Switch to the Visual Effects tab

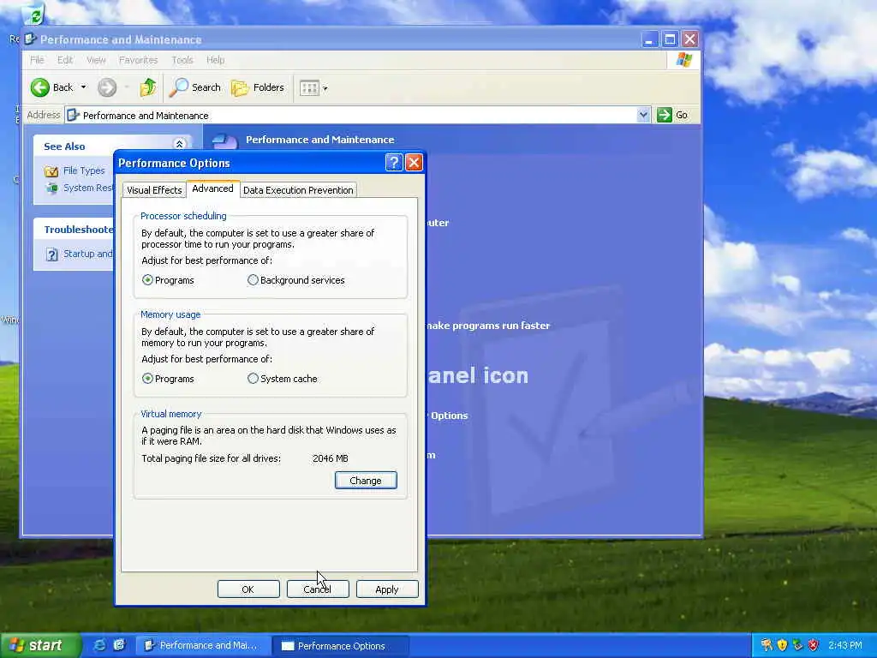tap(154, 190)
